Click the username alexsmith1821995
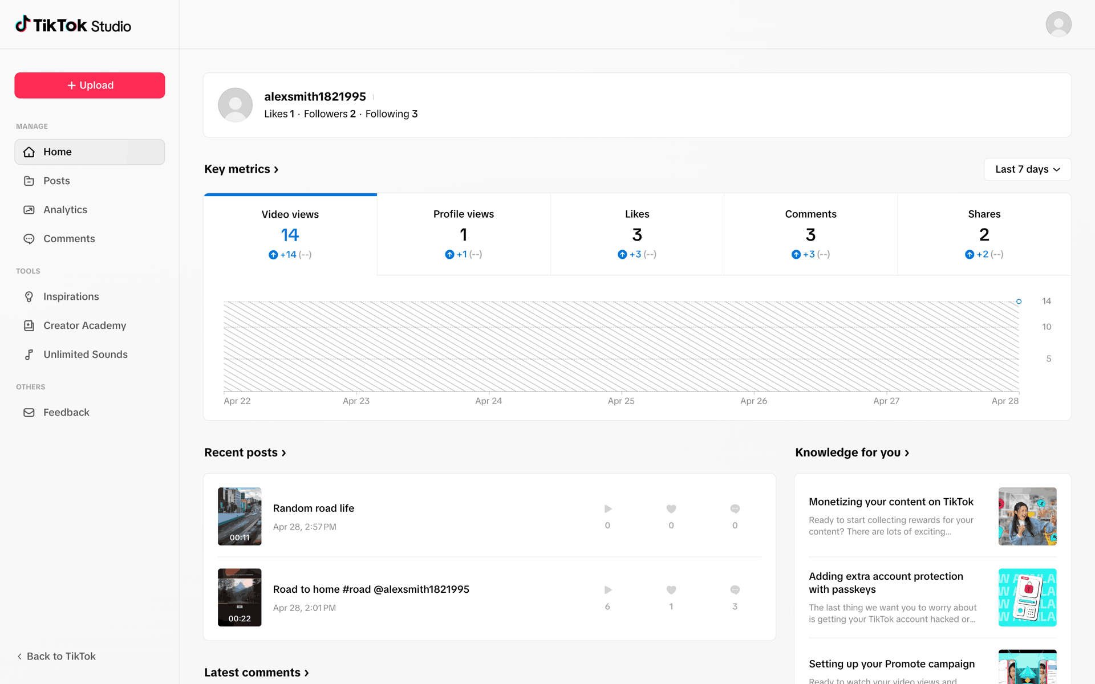The width and height of the screenshot is (1095, 684). coord(315,97)
